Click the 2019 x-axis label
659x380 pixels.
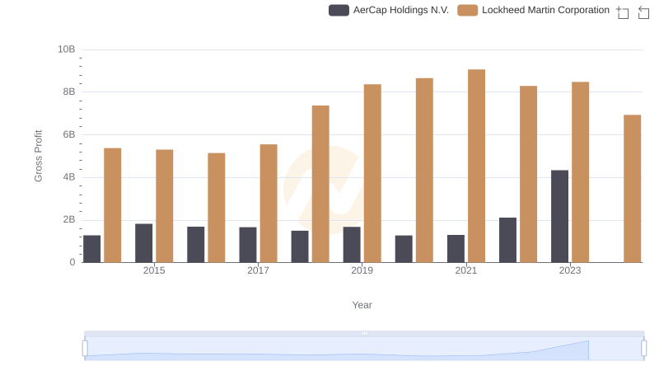[x=362, y=270]
